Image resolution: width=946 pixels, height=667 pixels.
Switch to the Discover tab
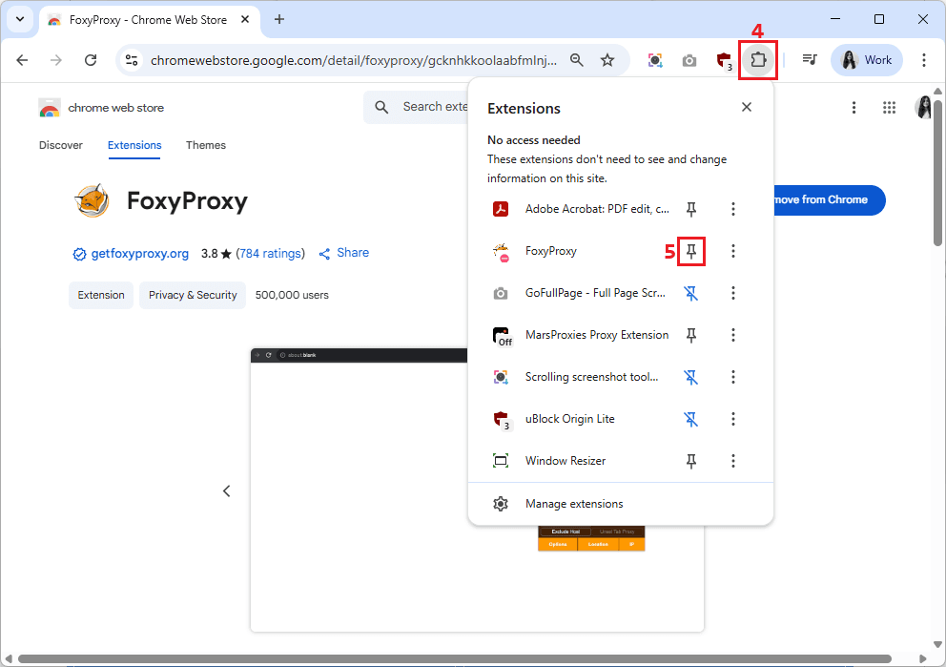tap(61, 145)
